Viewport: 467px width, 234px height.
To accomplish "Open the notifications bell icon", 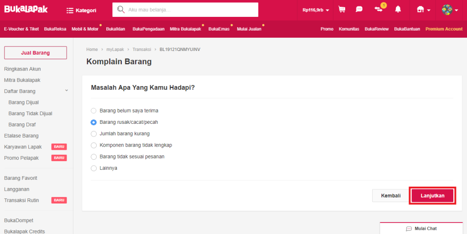I will (398, 10).
